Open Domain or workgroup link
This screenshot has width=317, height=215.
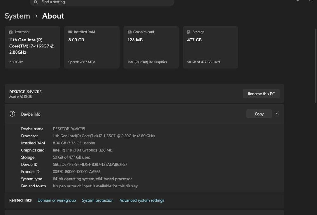coord(57,200)
